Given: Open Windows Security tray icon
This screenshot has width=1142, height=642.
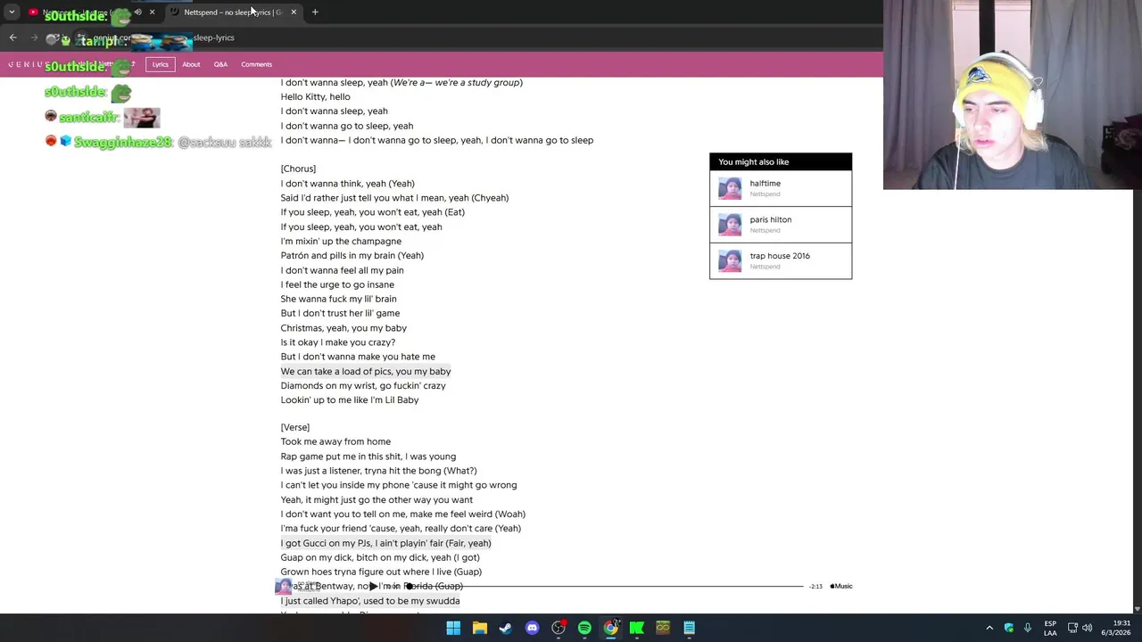Looking at the screenshot, I should click(x=1009, y=628).
